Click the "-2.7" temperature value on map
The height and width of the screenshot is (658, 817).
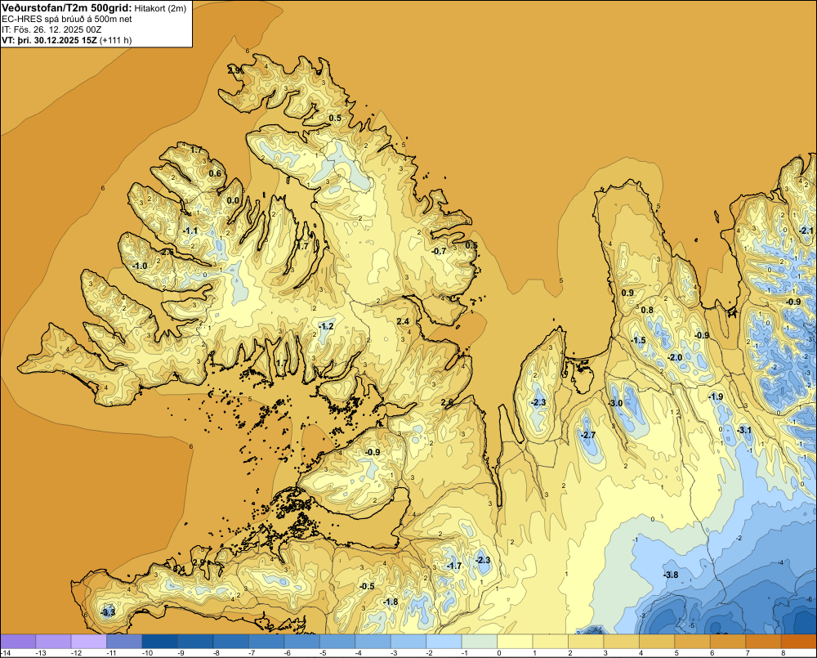pyautogui.click(x=587, y=435)
